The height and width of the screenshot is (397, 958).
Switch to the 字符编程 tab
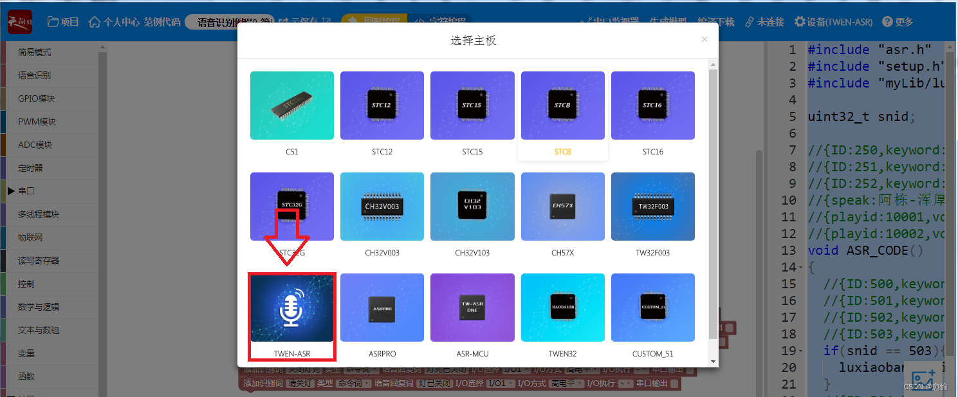[443, 20]
